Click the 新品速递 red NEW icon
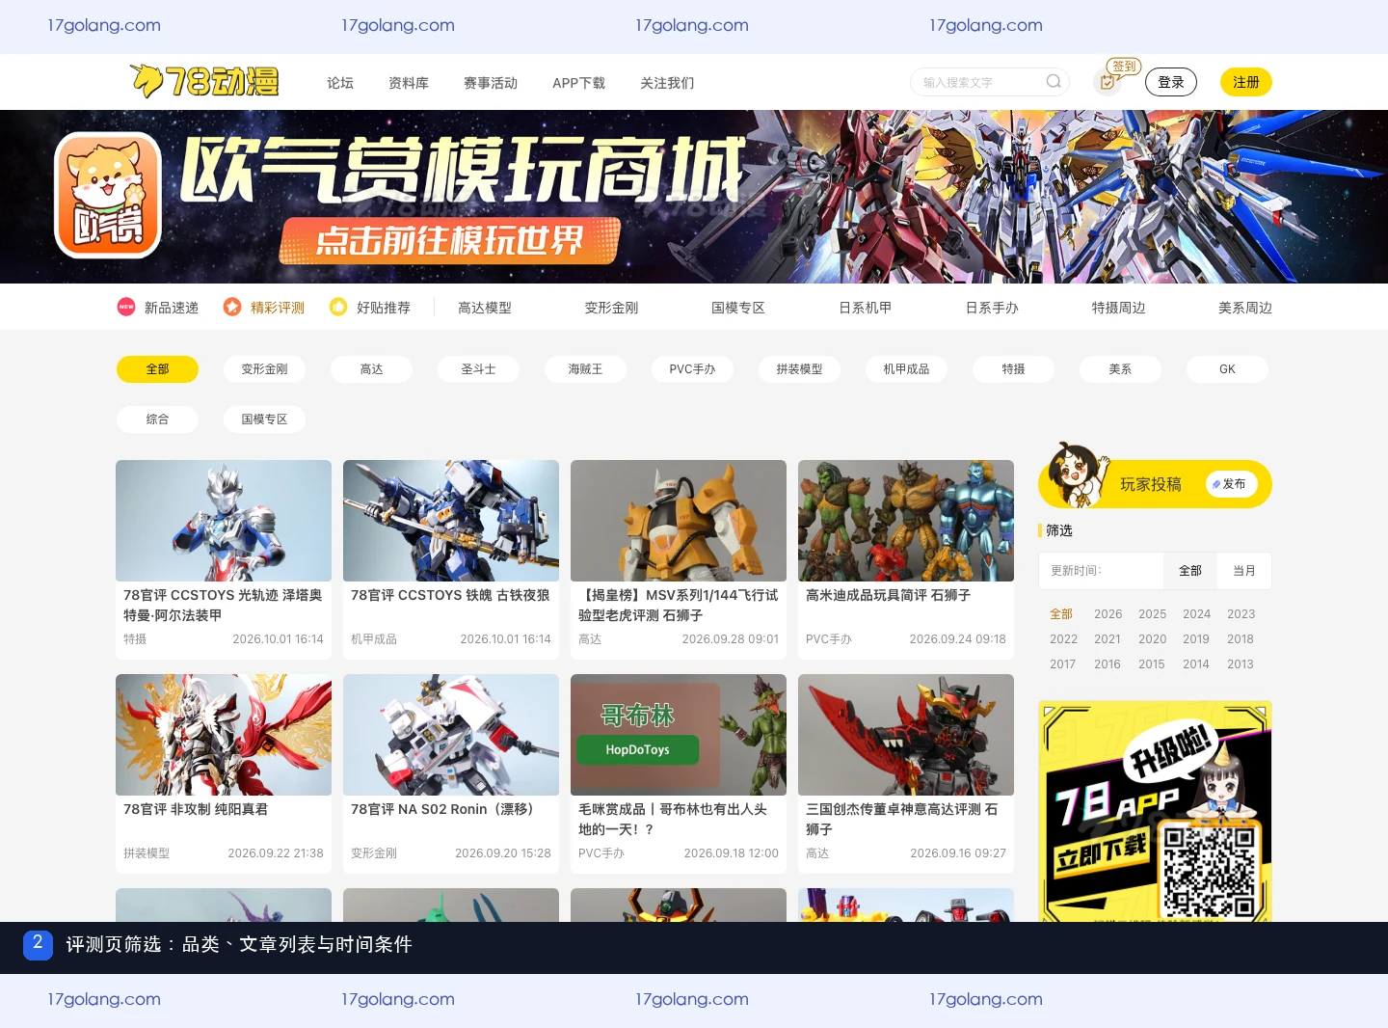 coord(126,307)
